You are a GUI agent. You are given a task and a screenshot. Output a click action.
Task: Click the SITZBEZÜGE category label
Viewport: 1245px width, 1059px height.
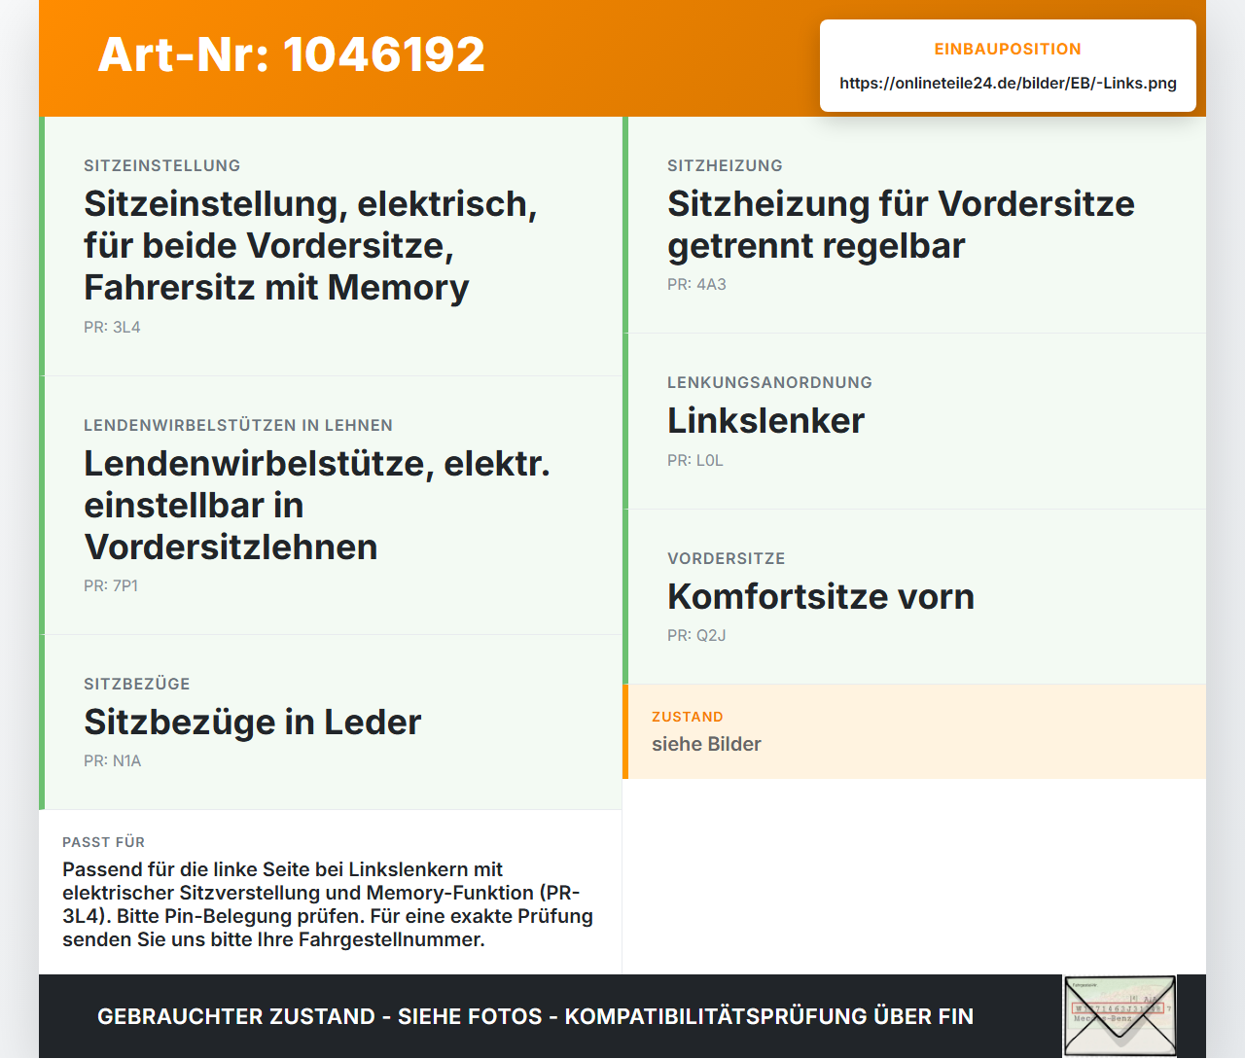(x=137, y=684)
